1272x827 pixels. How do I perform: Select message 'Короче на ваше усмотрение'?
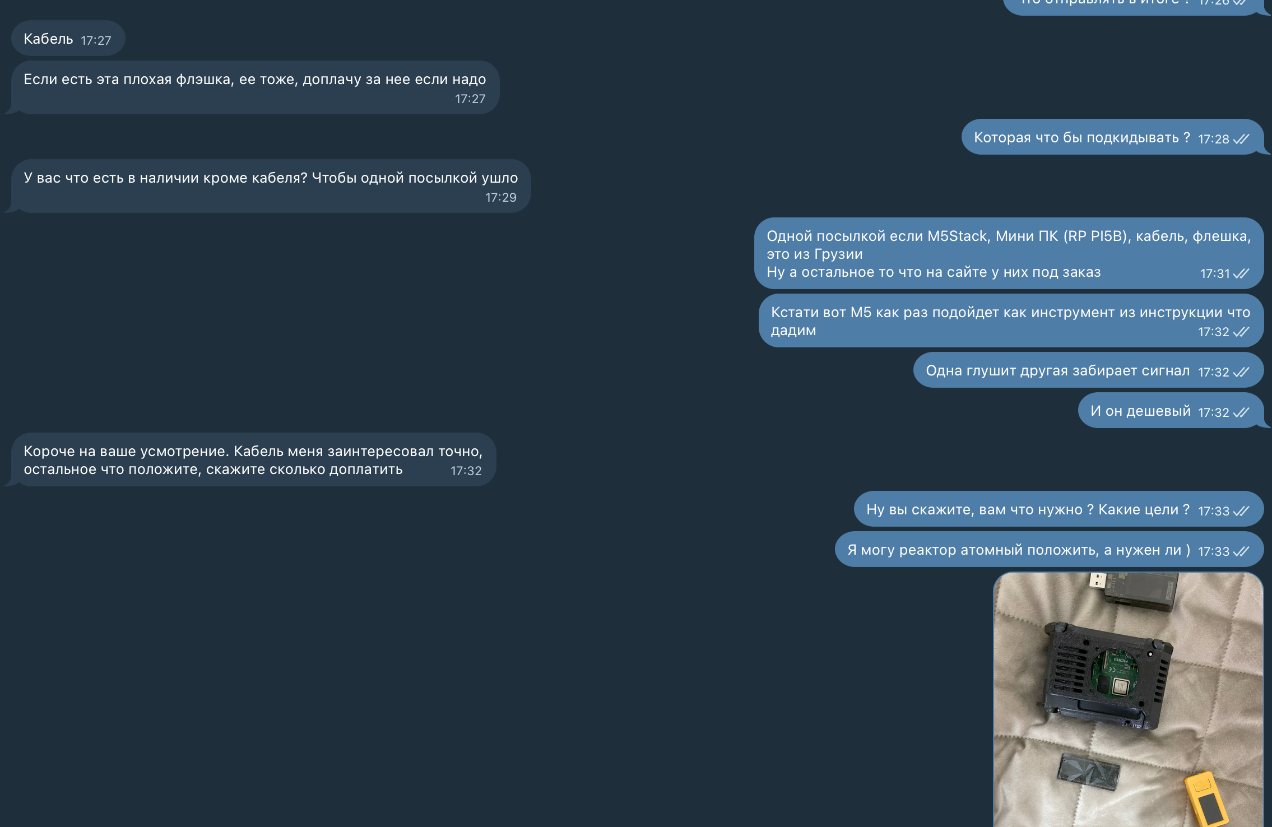pyautogui.click(x=253, y=459)
